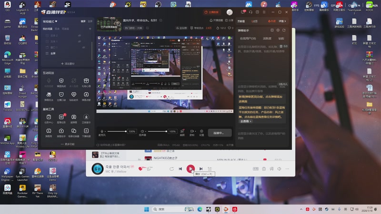
Task: Open the hamburger menu in title bar
Action: point(264,12)
